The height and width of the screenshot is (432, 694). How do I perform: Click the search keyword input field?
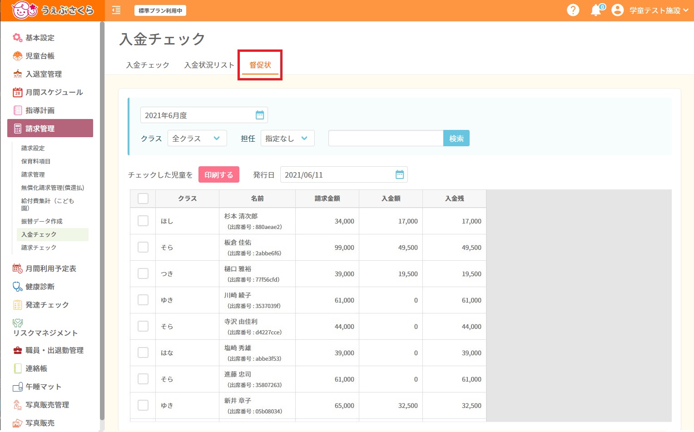[386, 138]
